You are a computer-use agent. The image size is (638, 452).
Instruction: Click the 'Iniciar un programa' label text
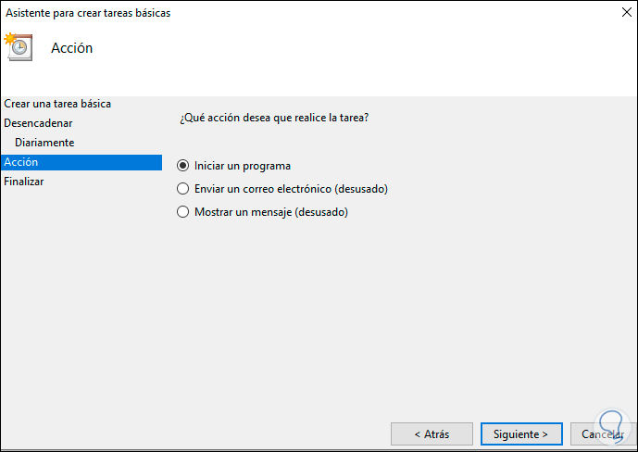pos(243,166)
